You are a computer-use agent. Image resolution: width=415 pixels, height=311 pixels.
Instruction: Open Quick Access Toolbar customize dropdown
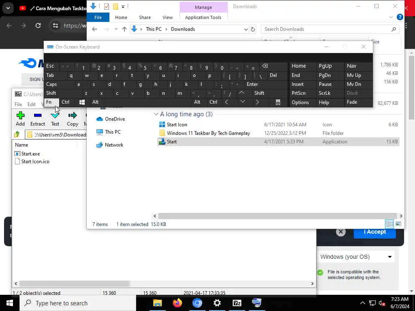pos(123,6)
